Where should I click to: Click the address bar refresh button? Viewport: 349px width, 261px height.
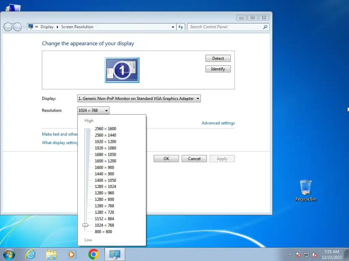(x=181, y=27)
